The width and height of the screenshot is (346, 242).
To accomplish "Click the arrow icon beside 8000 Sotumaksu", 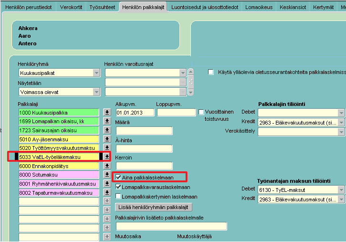I will [107, 175].
